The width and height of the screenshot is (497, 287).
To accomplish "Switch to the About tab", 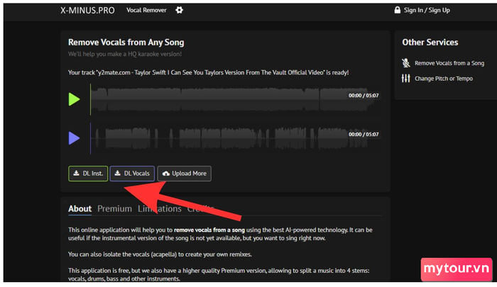I will click(80, 209).
